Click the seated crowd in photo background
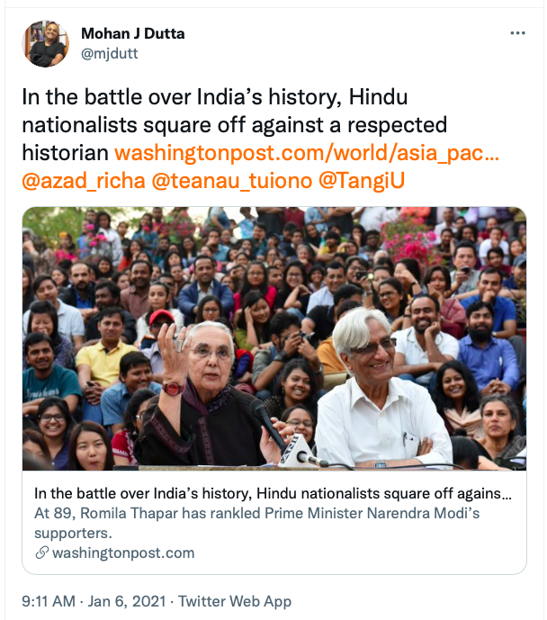 pyautogui.click(x=270, y=261)
